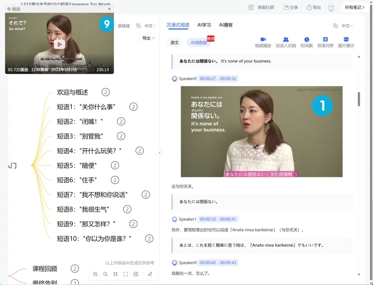Close the floating video window
Screen dimensions: 373x285
pyautogui.click(x=109, y=9)
